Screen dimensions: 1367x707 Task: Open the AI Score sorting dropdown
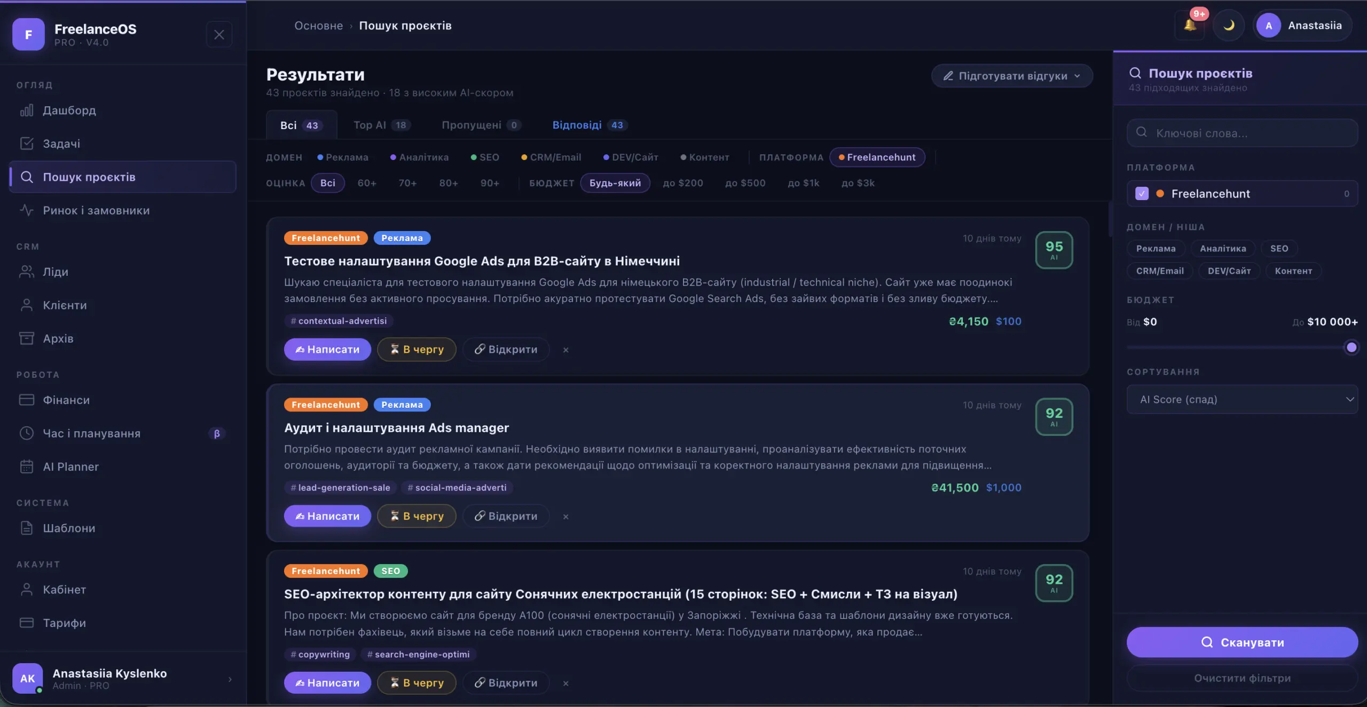coord(1242,400)
